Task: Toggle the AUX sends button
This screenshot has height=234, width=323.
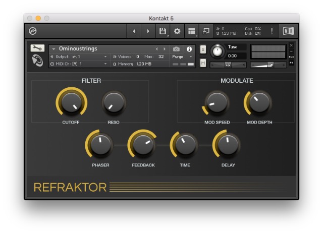Action: tap(291, 57)
